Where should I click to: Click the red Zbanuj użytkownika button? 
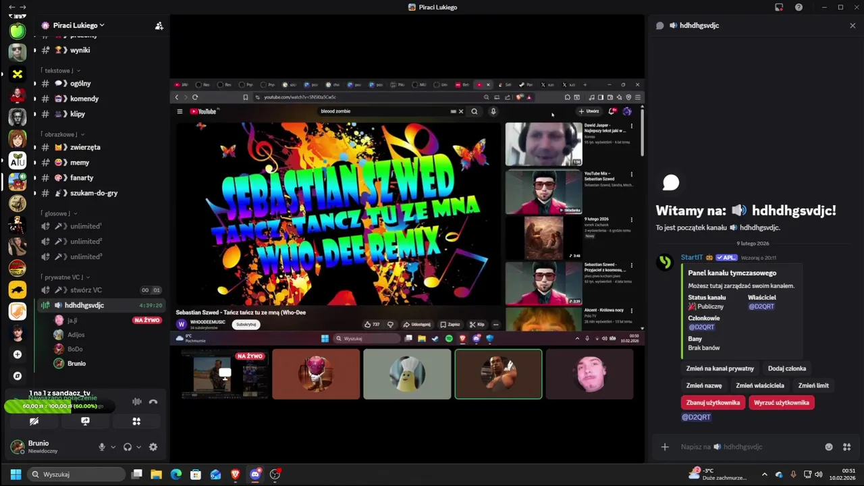[x=713, y=402]
